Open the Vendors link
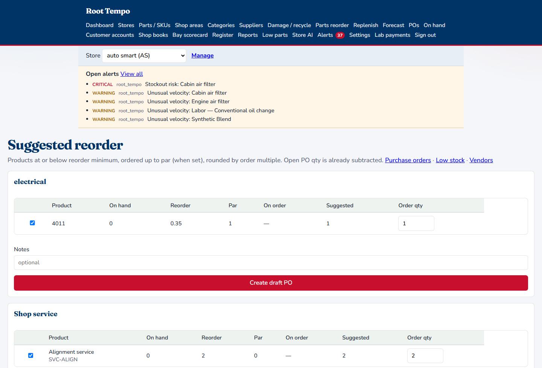 pyautogui.click(x=481, y=160)
